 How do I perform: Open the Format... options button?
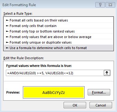[99, 92]
